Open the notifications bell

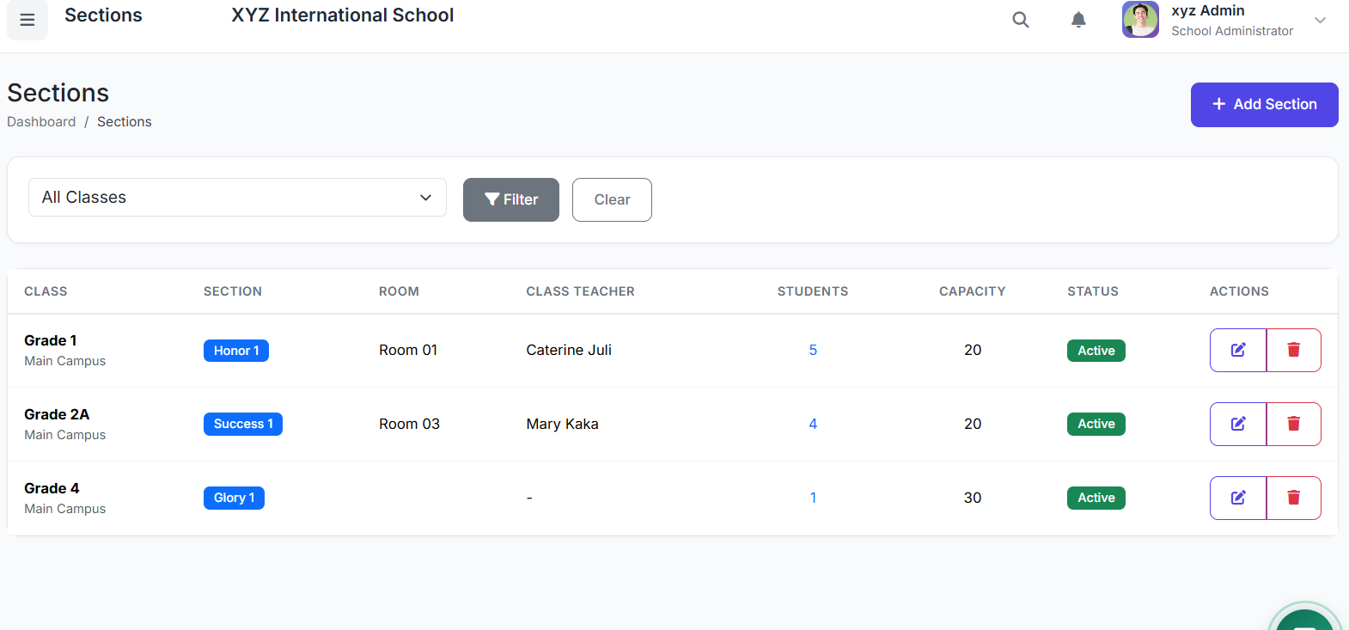[1078, 20]
